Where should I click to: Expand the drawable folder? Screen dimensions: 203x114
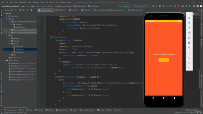9,38
